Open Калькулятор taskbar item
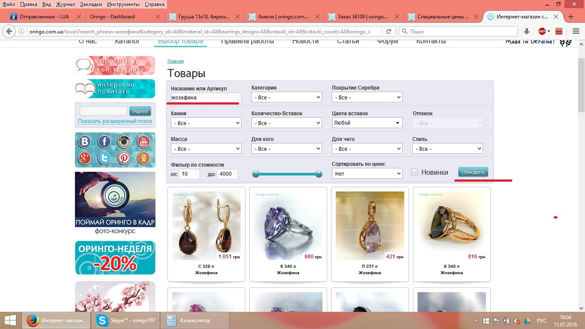 [195, 320]
